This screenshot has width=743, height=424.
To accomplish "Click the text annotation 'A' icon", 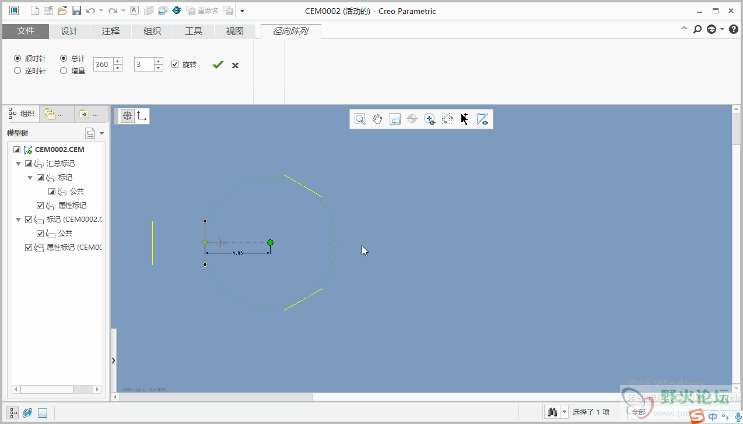I will coord(134,10).
